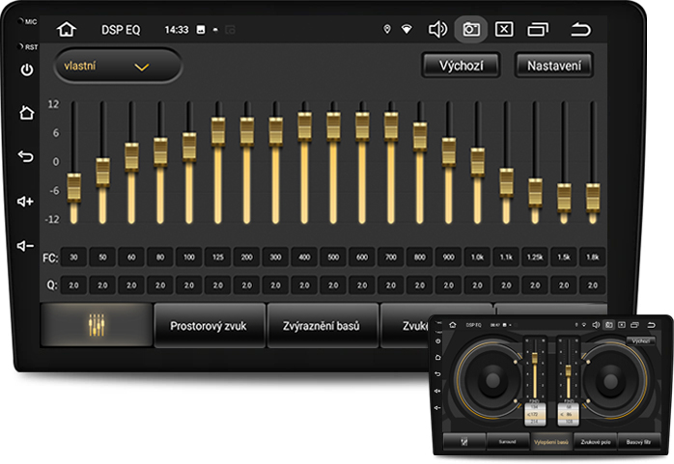Click the 1.8k band slider handle
Screen dimensions: 674x464
[592, 196]
